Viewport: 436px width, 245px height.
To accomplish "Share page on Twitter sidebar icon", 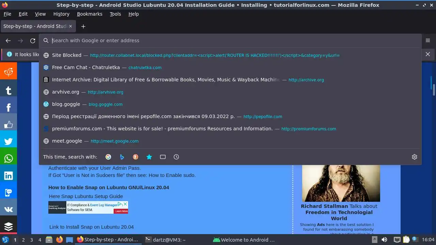I will pyautogui.click(x=8, y=142).
